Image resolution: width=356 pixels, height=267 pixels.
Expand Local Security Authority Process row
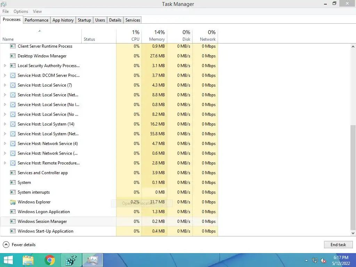[x=5, y=66]
